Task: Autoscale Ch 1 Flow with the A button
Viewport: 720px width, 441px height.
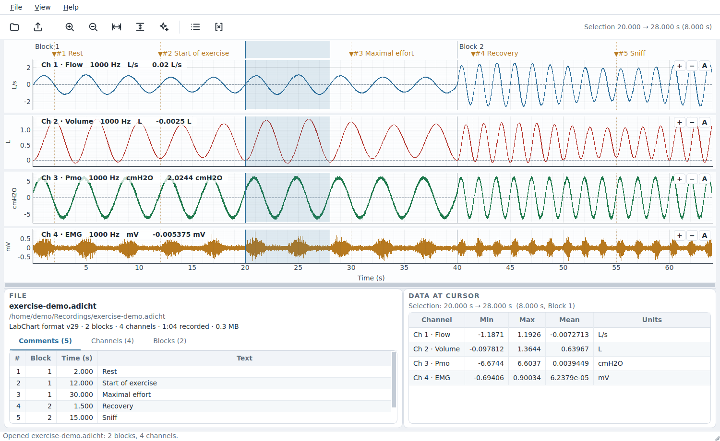Action: pos(705,66)
